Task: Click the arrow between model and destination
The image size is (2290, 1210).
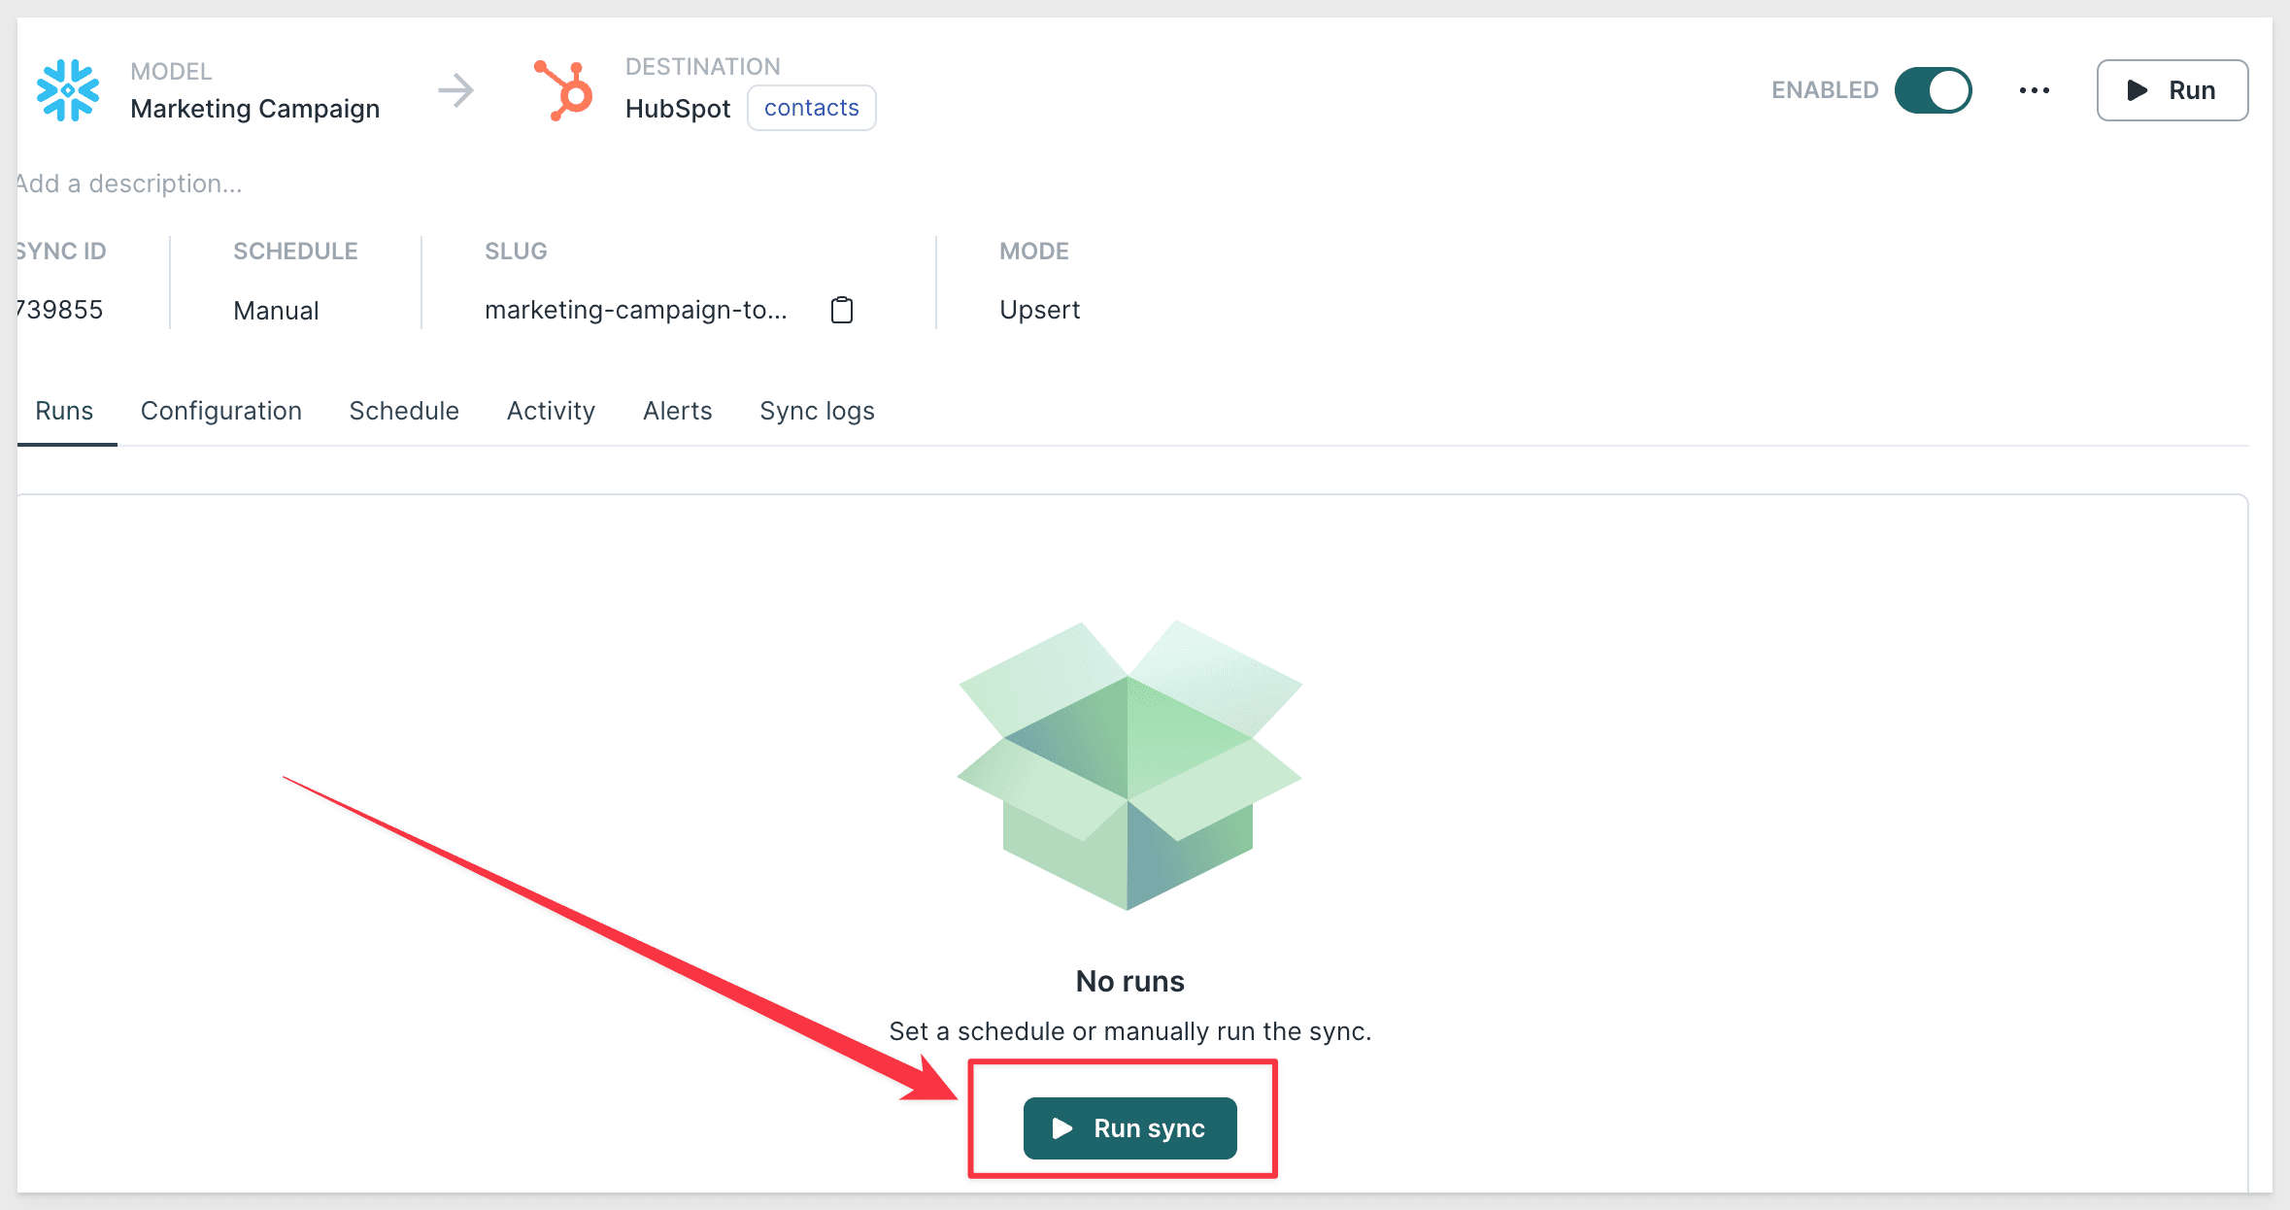Action: pyautogui.click(x=455, y=90)
